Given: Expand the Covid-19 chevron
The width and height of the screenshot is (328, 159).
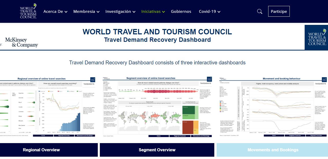Looking at the screenshot, I should click(x=219, y=12).
